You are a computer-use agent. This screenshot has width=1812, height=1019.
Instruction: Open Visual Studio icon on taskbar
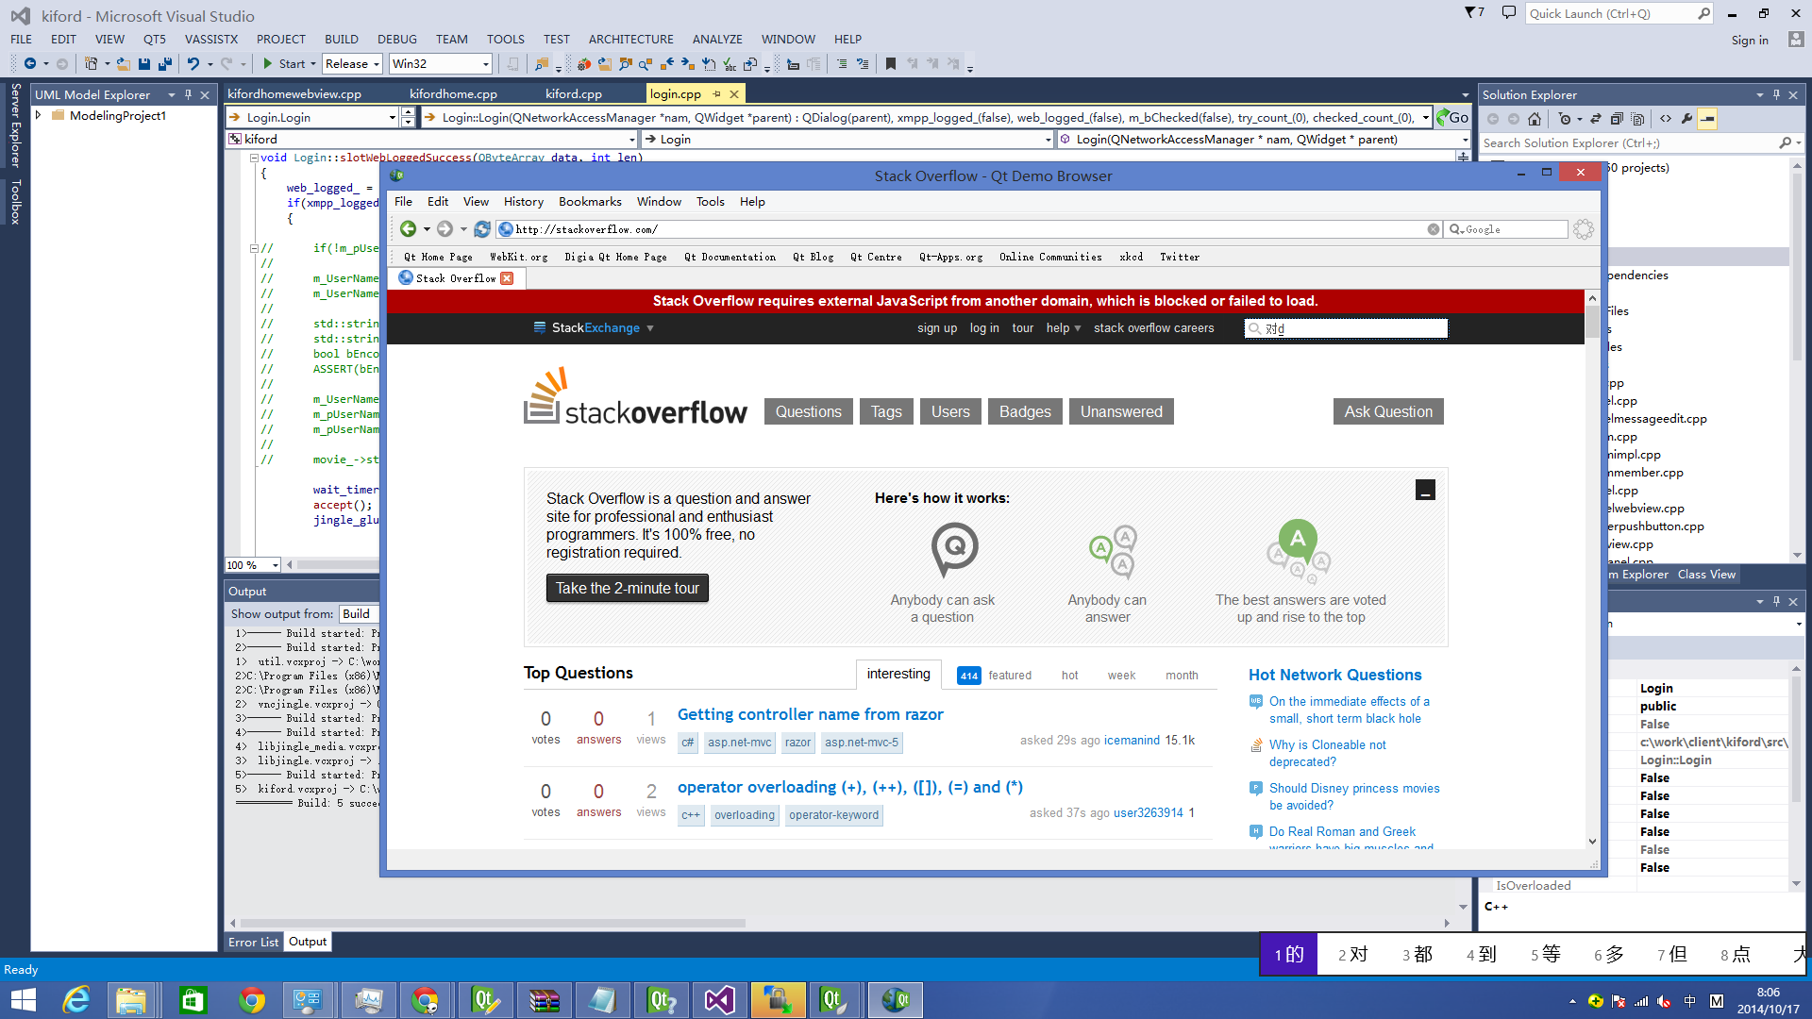pos(719,1000)
